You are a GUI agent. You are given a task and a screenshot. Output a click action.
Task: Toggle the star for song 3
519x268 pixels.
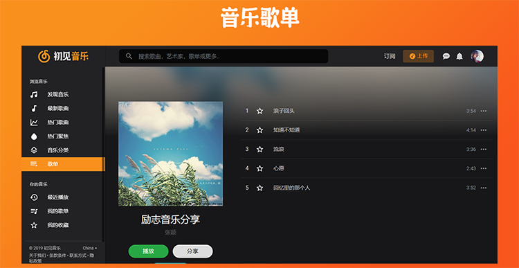(x=259, y=150)
